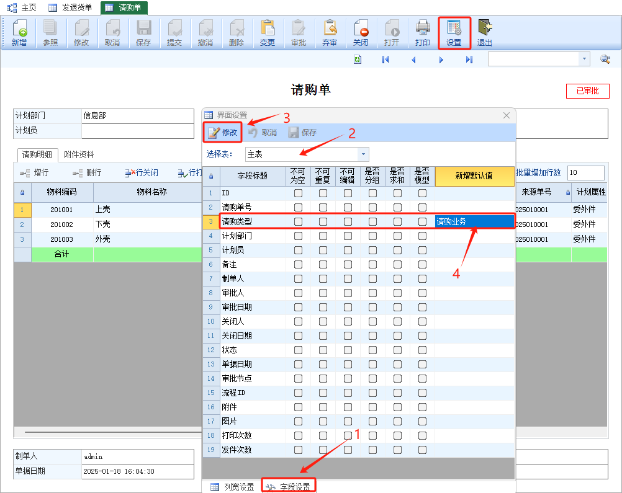
Task: Toggle 不可重复 checkbox for 请购单号 row
Action: (x=323, y=207)
